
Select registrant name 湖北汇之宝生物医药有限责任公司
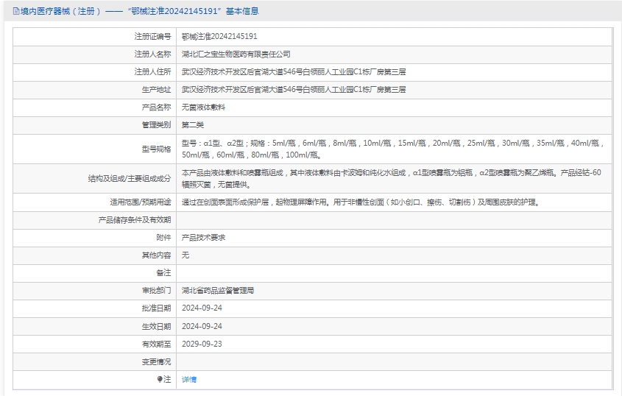pos(236,54)
